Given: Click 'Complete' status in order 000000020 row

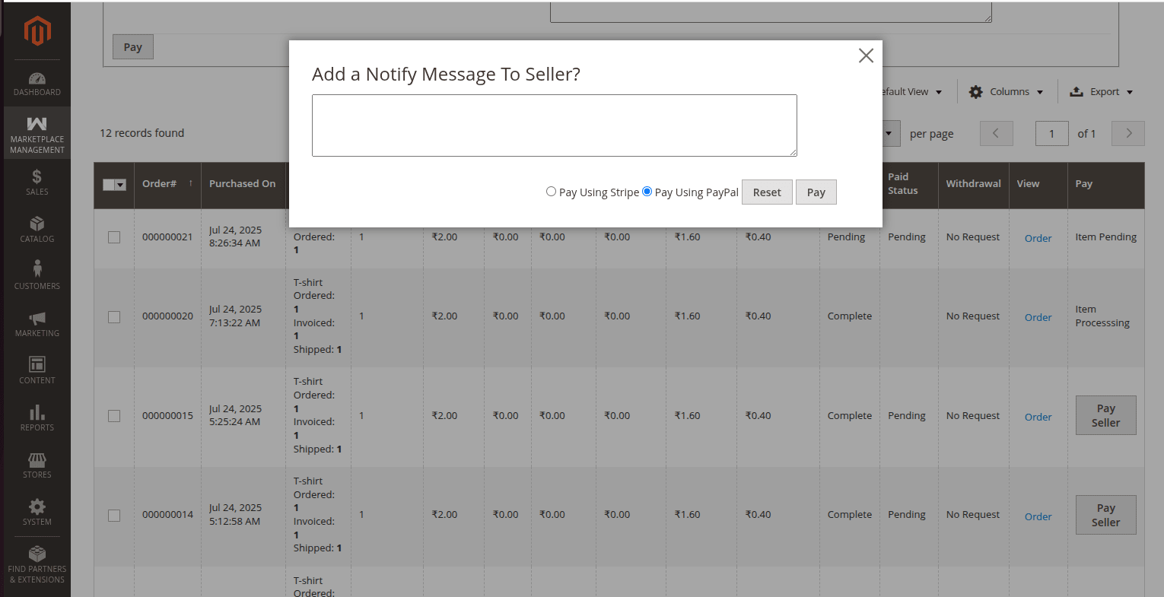Looking at the screenshot, I should pyautogui.click(x=850, y=316).
